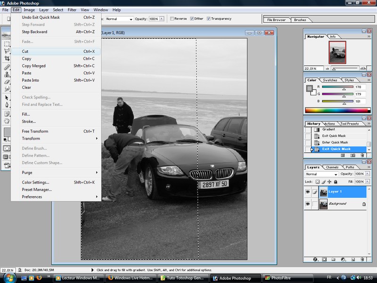Delete current state in History panel
Screen dimensions: 377x283
point(362,156)
